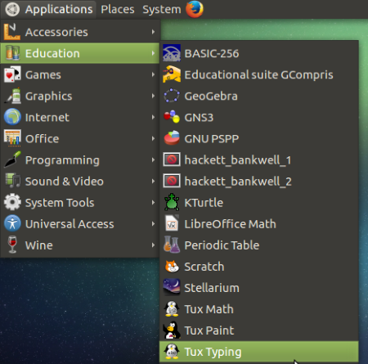Launch Tux Typing from the Education menu
The image size is (368, 364).
coord(258,352)
